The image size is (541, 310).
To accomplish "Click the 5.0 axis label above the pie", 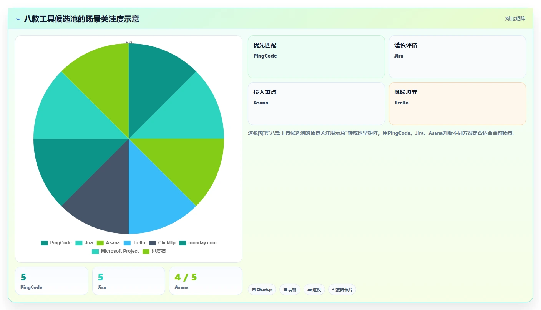I will (x=129, y=43).
